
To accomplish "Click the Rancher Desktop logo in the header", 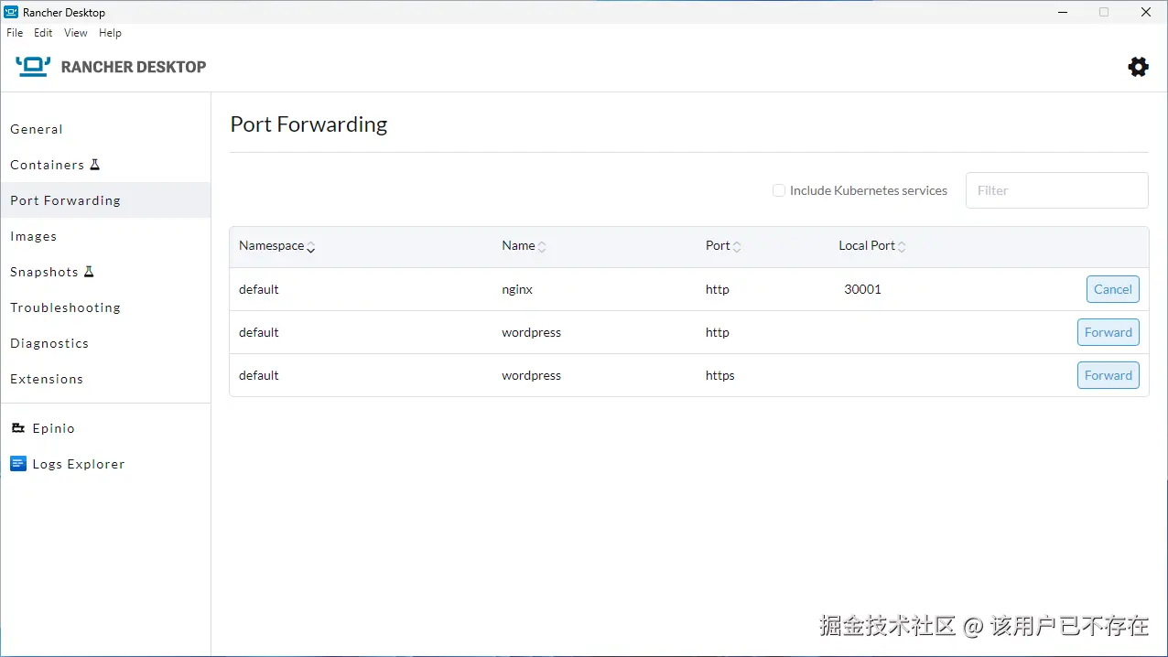I will 111,67.
